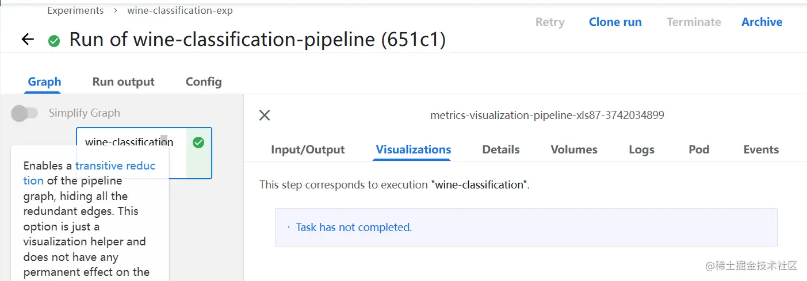The image size is (807, 281).
Task: Open the Input/Output panel tab
Action: pos(308,149)
